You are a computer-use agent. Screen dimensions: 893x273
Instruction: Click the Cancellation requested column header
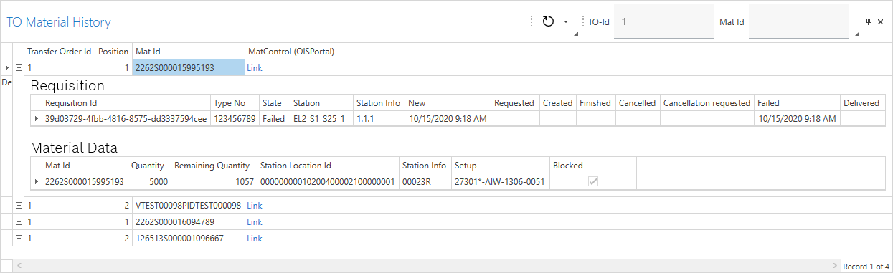[707, 103]
